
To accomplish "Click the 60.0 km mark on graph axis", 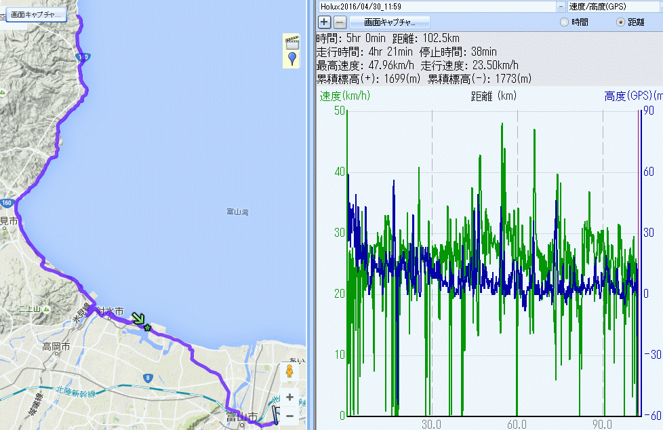I will (x=517, y=423).
